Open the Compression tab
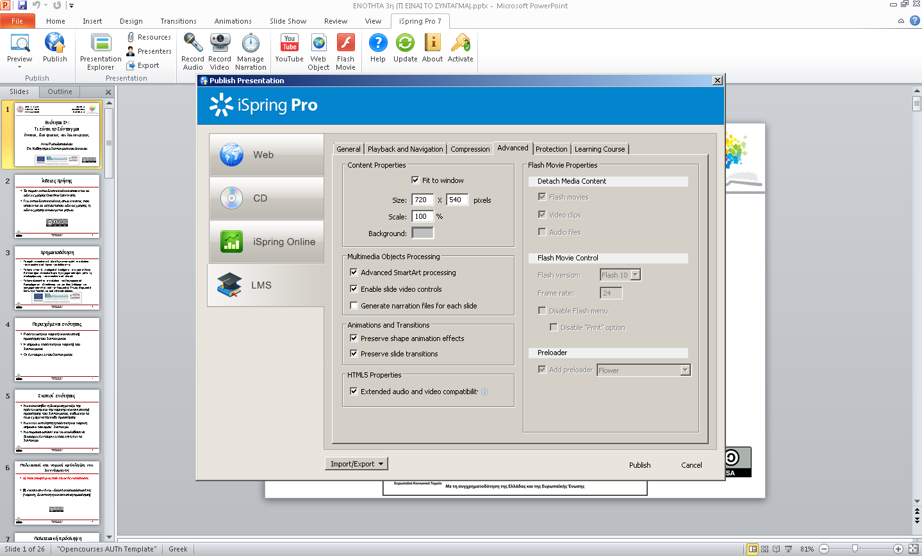 (x=470, y=149)
